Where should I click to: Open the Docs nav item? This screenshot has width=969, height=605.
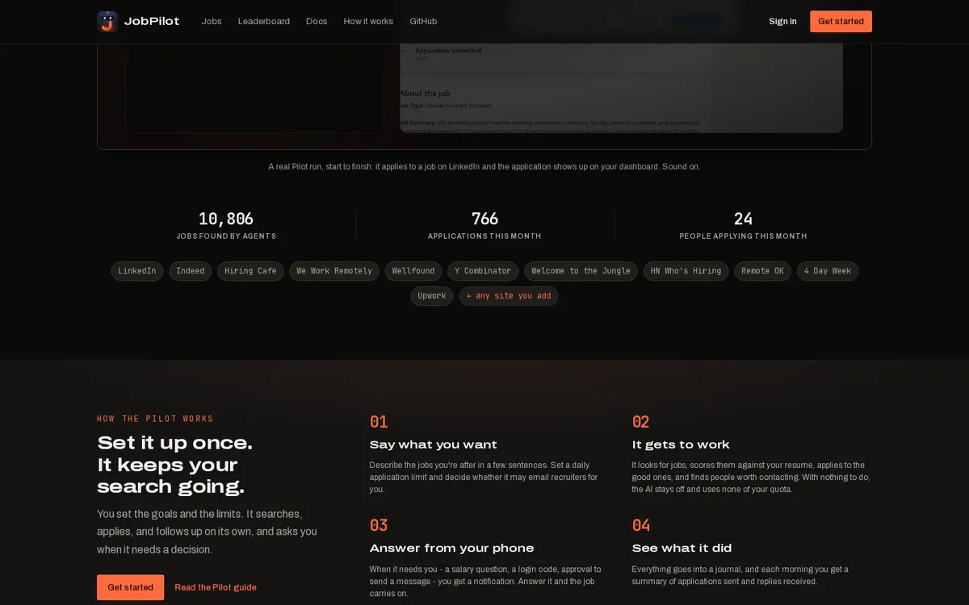point(317,21)
